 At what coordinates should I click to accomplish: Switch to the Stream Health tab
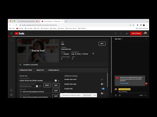54,70
